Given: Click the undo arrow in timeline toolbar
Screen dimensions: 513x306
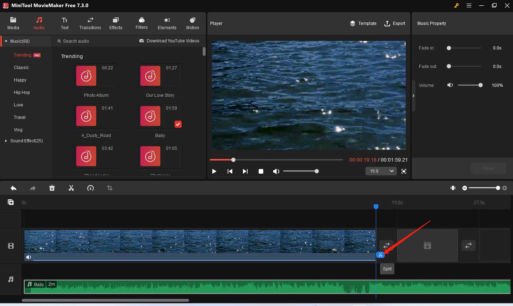Looking at the screenshot, I should (x=14, y=188).
